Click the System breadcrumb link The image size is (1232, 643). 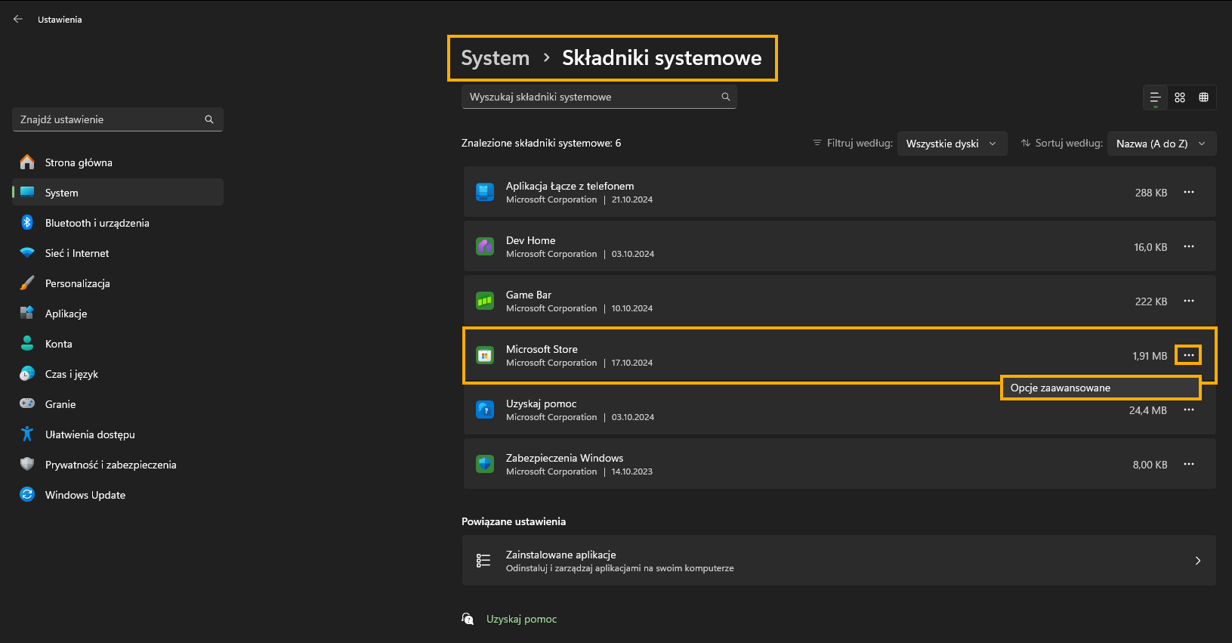click(495, 58)
